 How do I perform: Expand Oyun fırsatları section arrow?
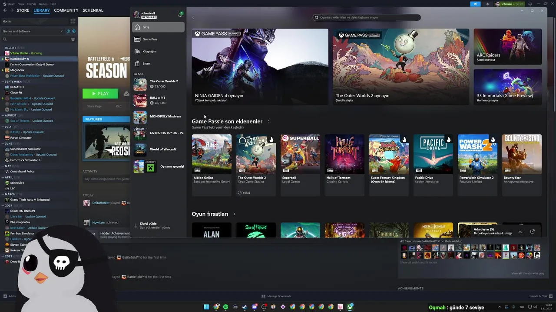pyautogui.click(x=234, y=214)
